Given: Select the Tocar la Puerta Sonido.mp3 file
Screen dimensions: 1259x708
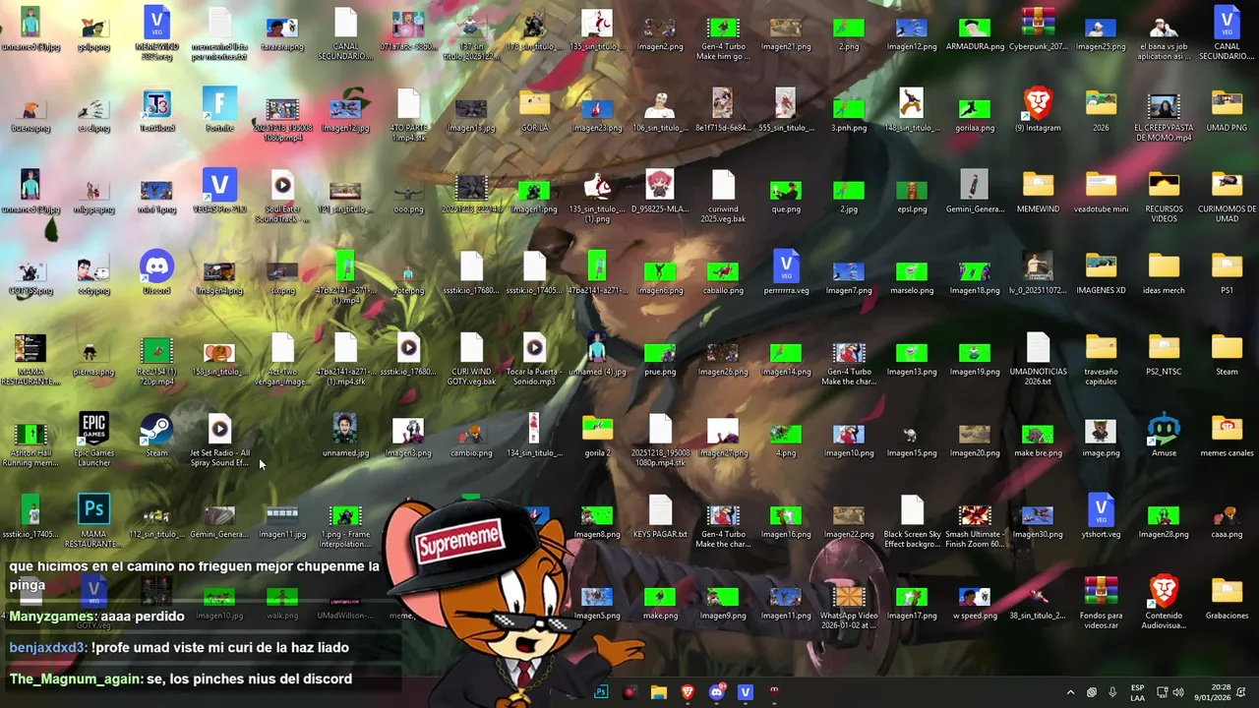Looking at the screenshot, I should (534, 359).
